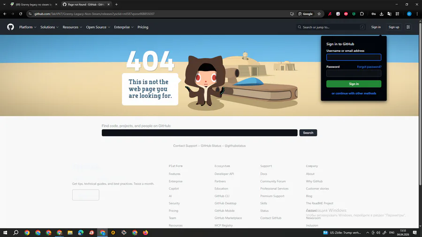
Task: Click the AdBlock Plus ABP extension icon
Action: (346, 14)
